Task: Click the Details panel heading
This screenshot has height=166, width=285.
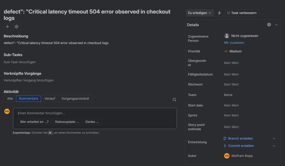Action: point(193,25)
